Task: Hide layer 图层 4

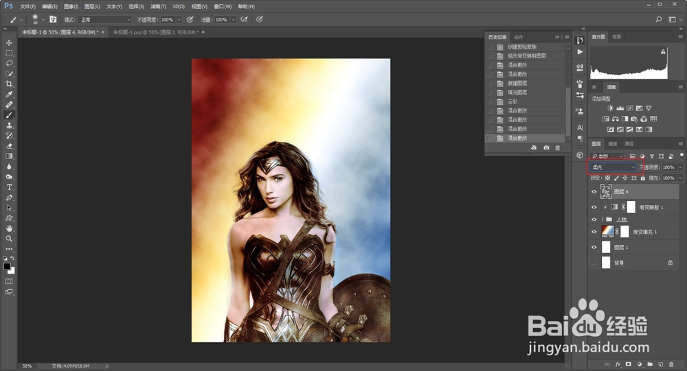Action: (x=594, y=191)
